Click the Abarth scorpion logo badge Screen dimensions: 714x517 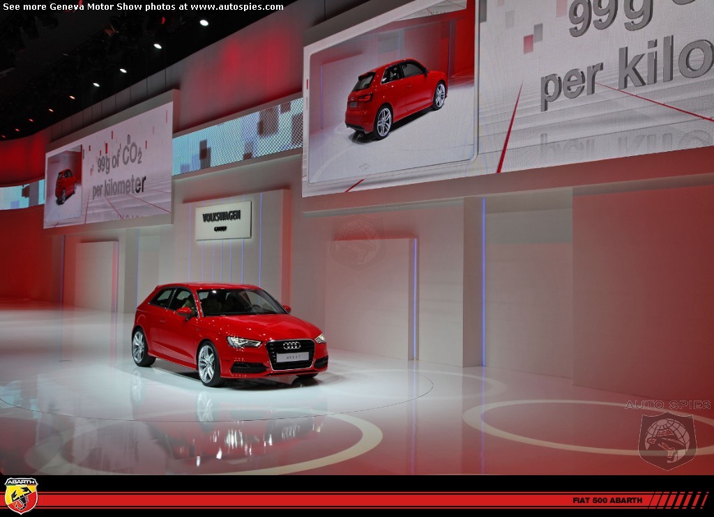point(20,495)
